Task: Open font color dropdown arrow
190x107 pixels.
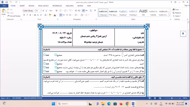Action: tap(57, 15)
